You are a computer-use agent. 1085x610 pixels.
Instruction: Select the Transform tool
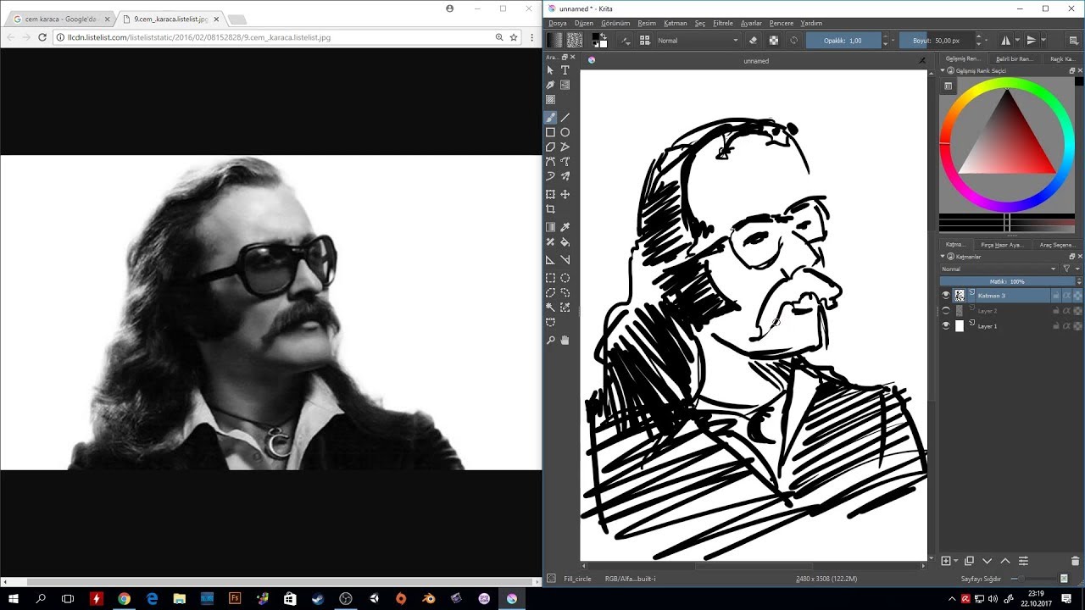pyautogui.click(x=550, y=195)
